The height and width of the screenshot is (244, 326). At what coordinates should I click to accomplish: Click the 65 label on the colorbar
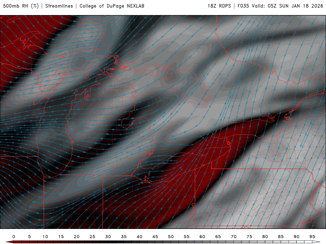click(218, 237)
